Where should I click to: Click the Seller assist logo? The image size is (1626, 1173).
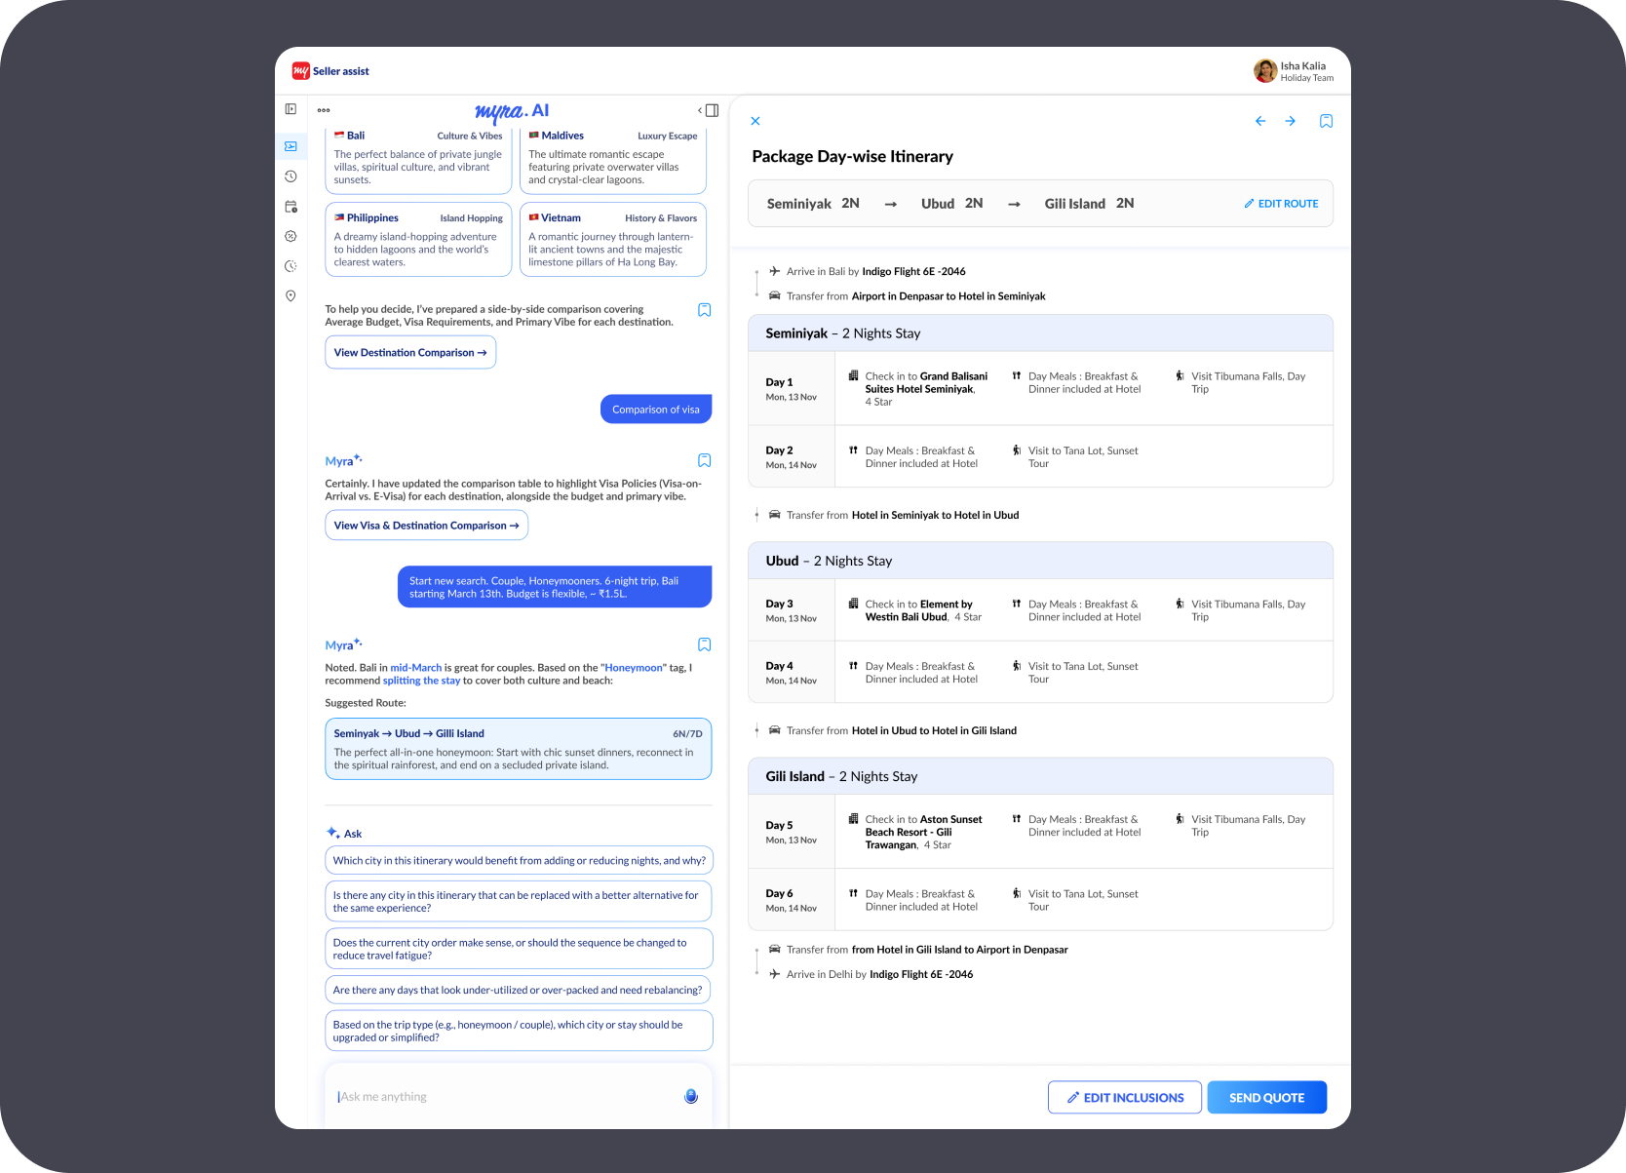tap(330, 71)
